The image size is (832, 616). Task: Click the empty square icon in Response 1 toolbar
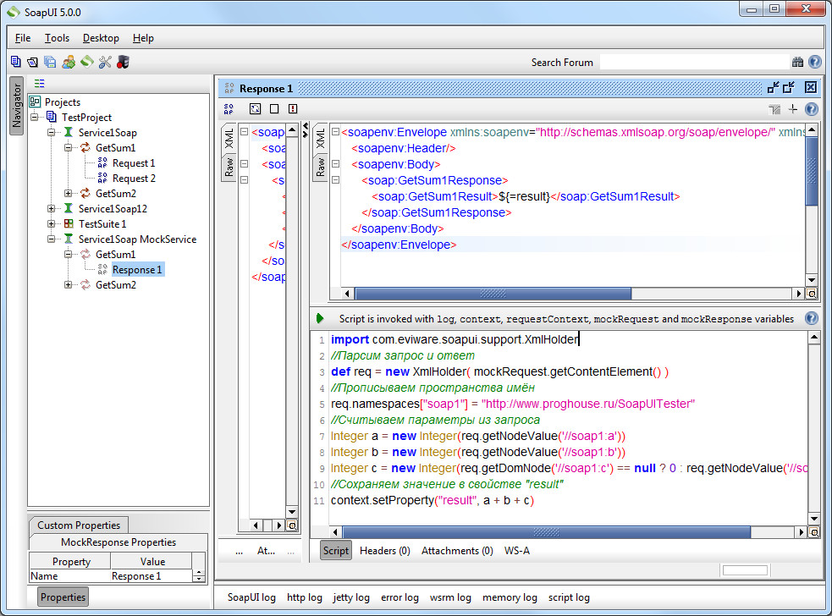pyautogui.click(x=274, y=109)
